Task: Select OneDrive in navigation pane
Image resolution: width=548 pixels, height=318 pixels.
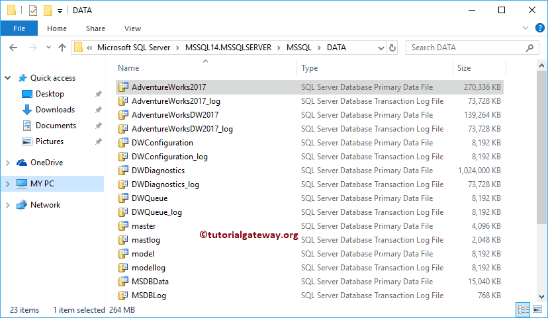Action: [46, 163]
